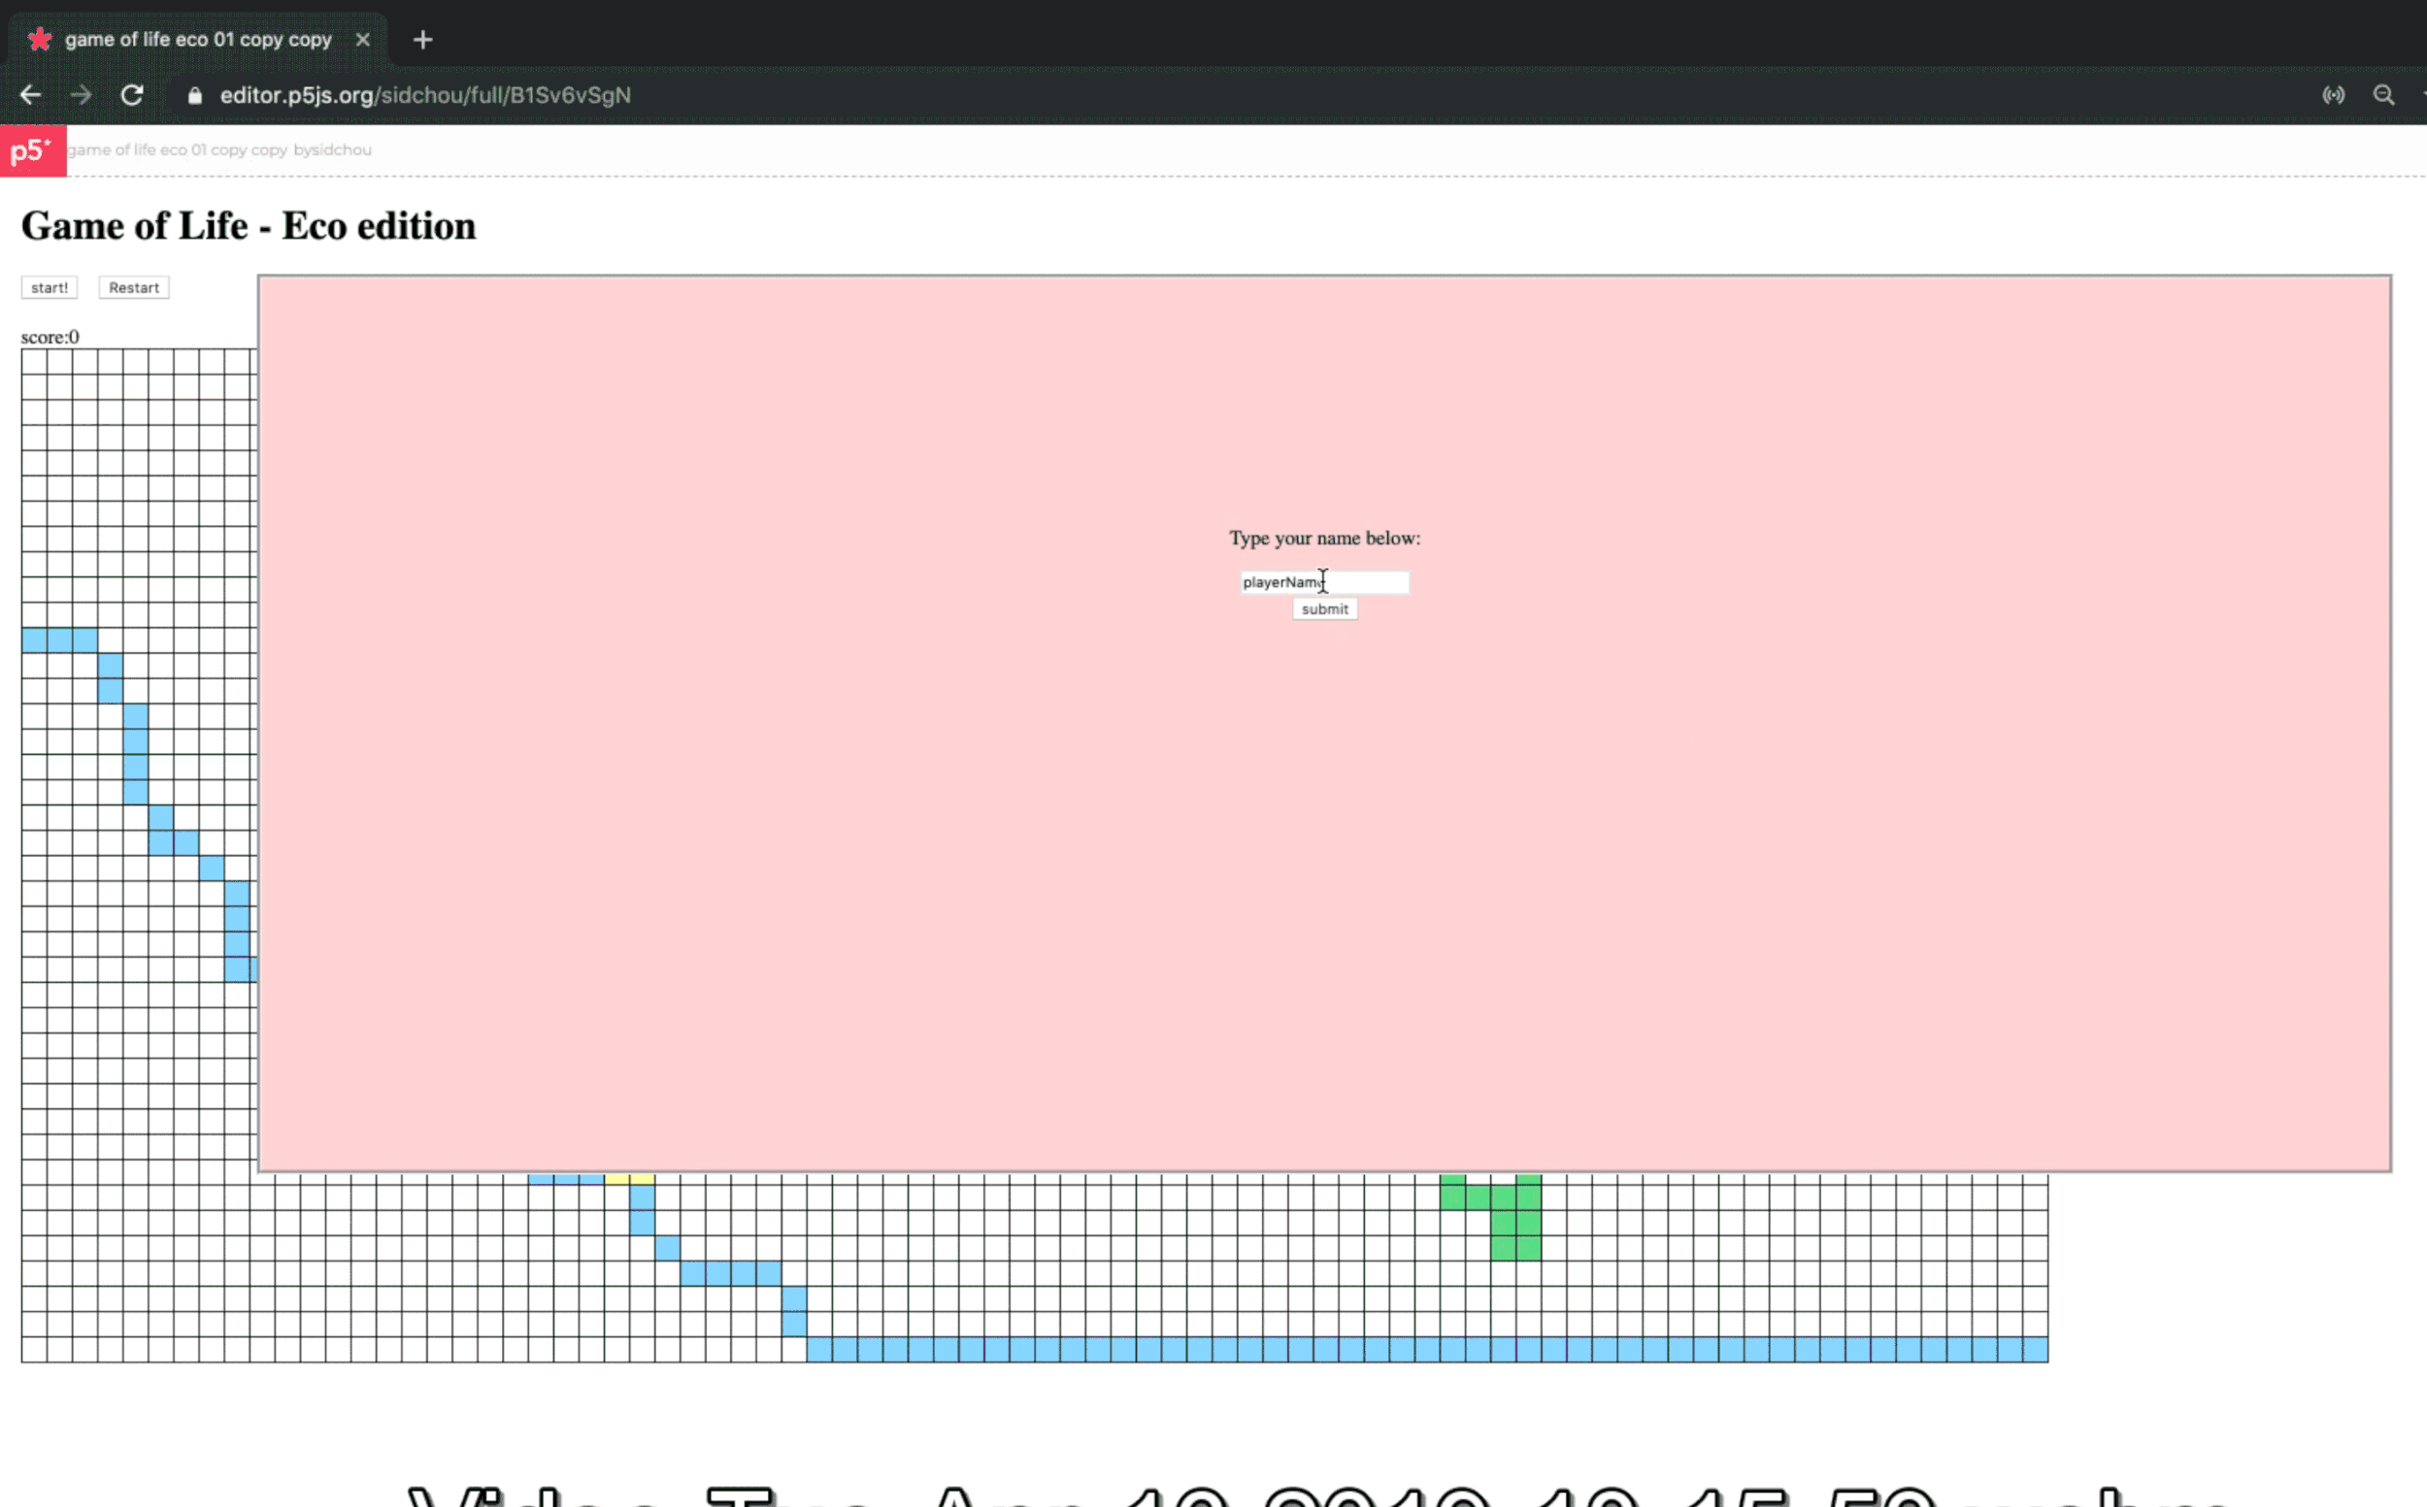The width and height of the screenshot is (2427, 1507).
Task: Close the game of life eco tab
Action: (363, 40)
